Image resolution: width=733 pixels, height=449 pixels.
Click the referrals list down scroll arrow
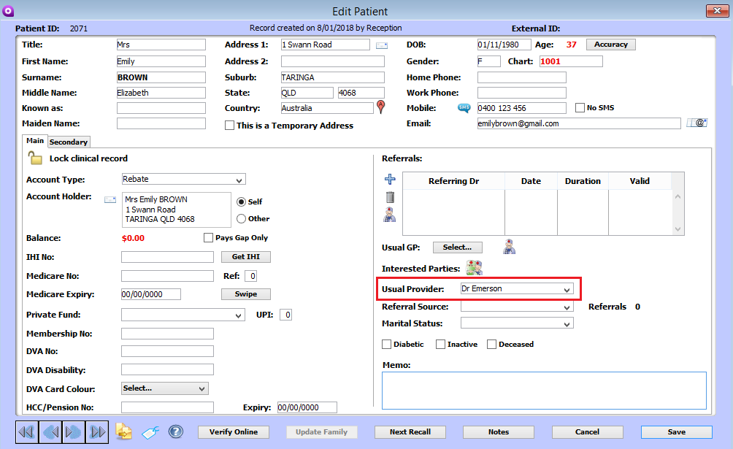point(678,229)
